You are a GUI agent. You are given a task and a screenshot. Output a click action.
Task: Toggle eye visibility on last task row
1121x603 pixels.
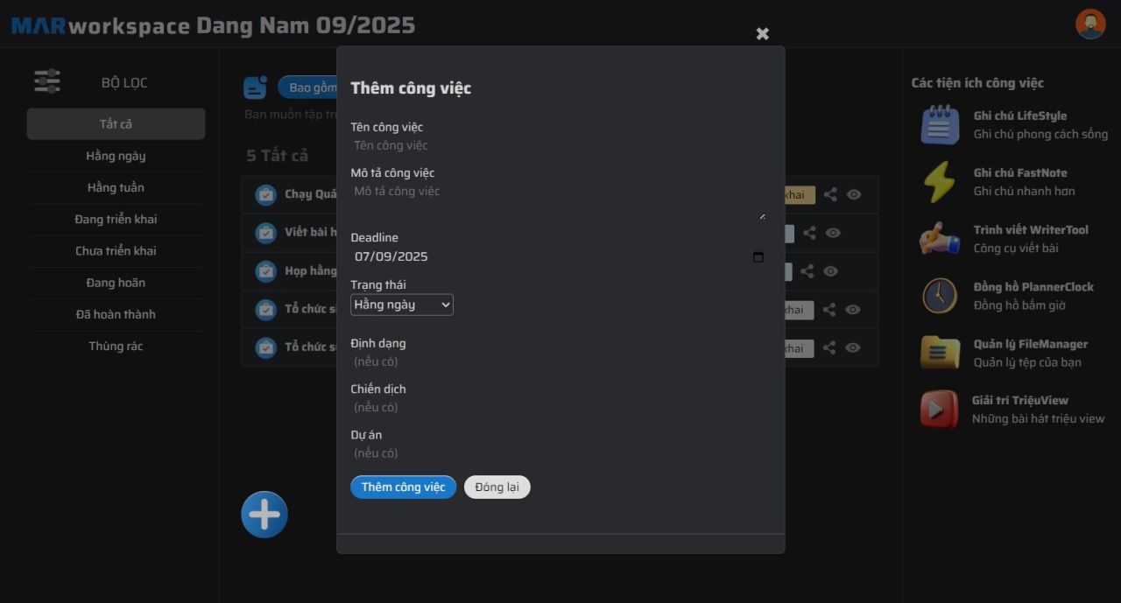click(x=853, y=347)
